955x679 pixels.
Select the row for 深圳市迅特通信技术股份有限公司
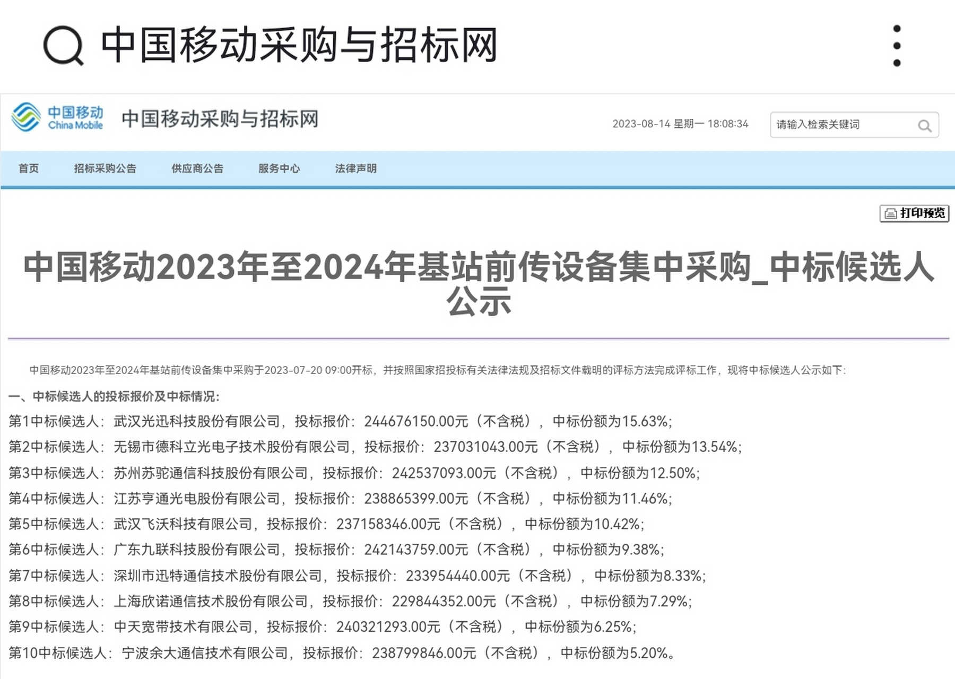point(357,576)
